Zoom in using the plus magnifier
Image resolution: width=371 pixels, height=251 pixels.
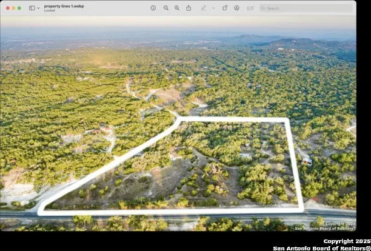coord(176,8)
